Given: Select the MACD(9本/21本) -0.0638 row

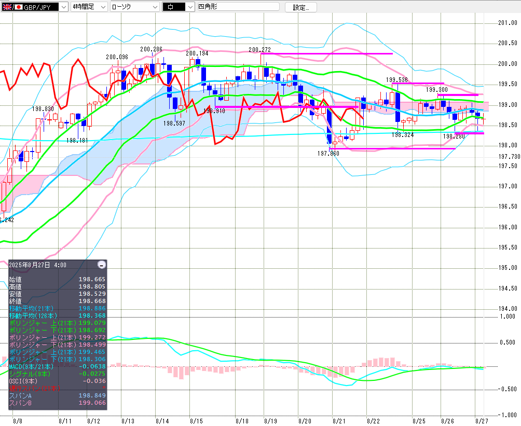Looking at the screenshot, I should tap(57, 366).
